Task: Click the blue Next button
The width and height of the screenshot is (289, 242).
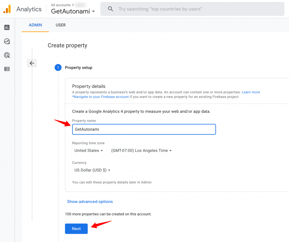Action: [76, 229]
